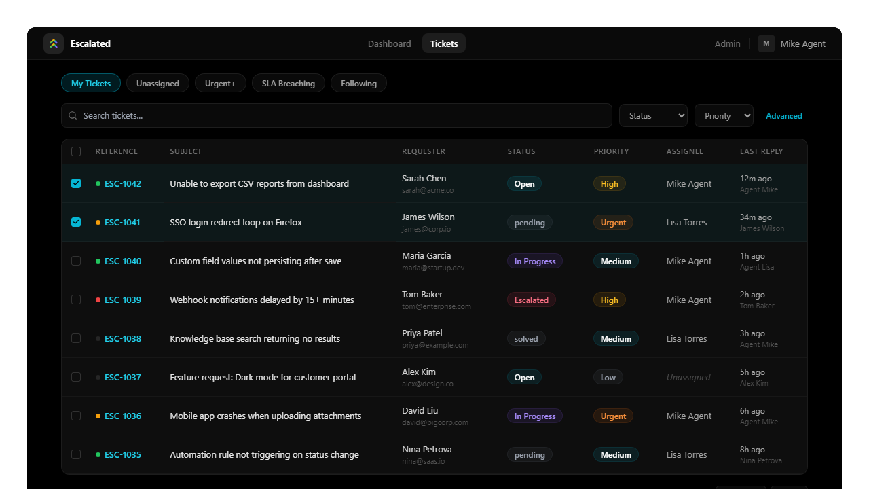The height and width of the screenshot is (489, 869).
Task: Click the '12m ago' last reply cell
Action: click(x=754, y=178)
